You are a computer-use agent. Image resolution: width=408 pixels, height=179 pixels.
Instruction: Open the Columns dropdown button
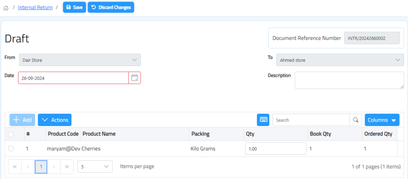pos(382,120)
